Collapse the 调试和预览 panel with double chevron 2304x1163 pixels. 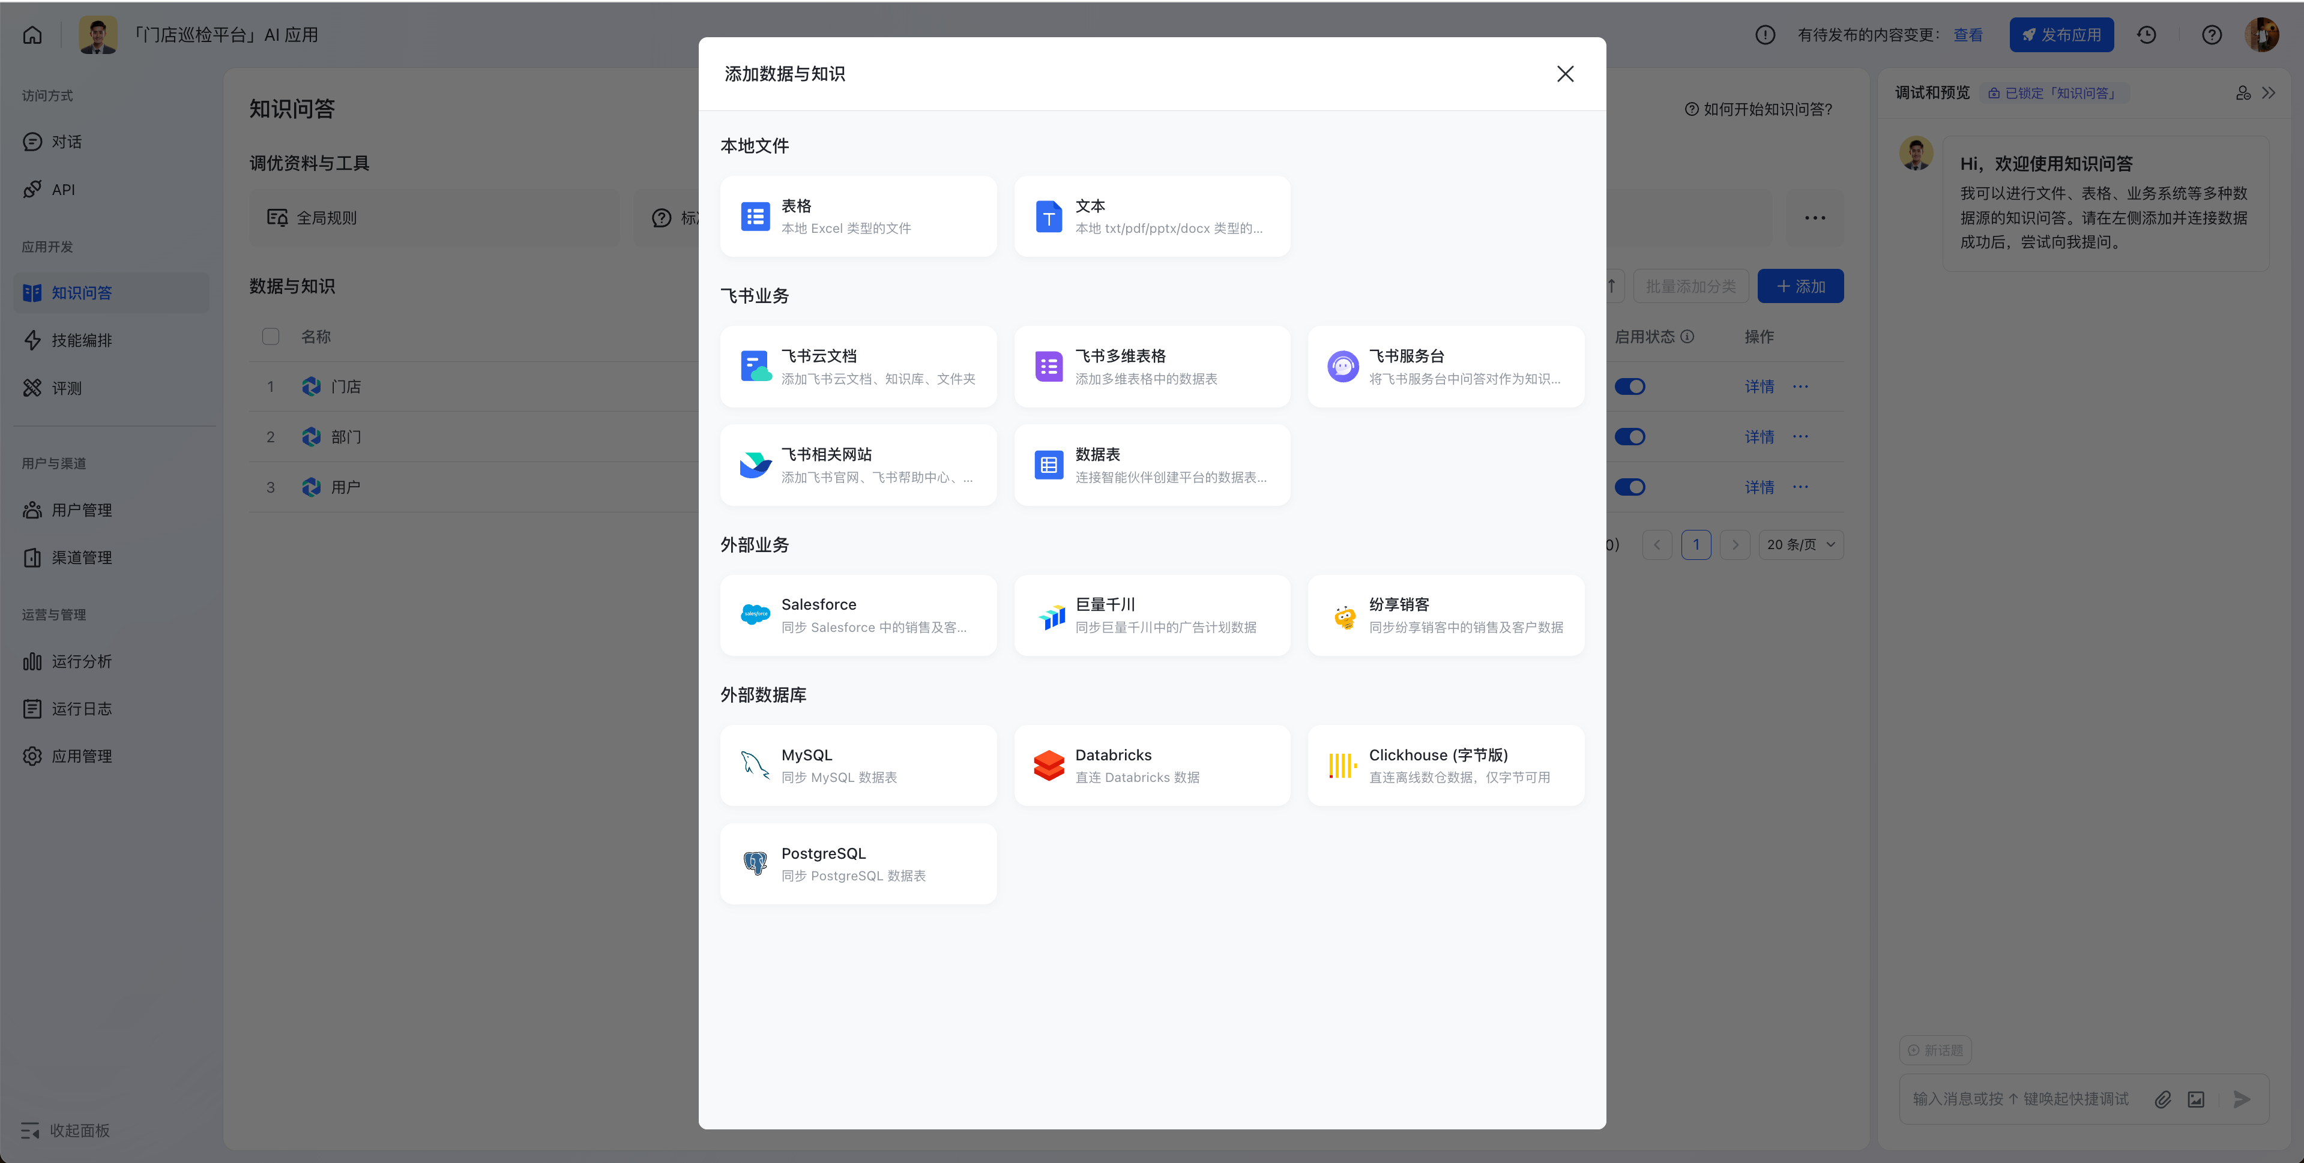coord(2269,93)
